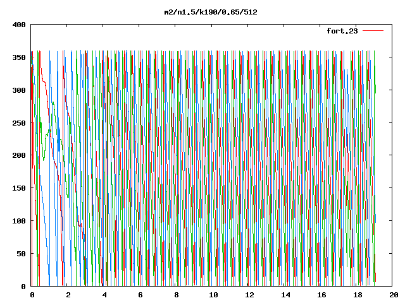
Task: Click the x-axis label 8
Action: pos(177,295)
